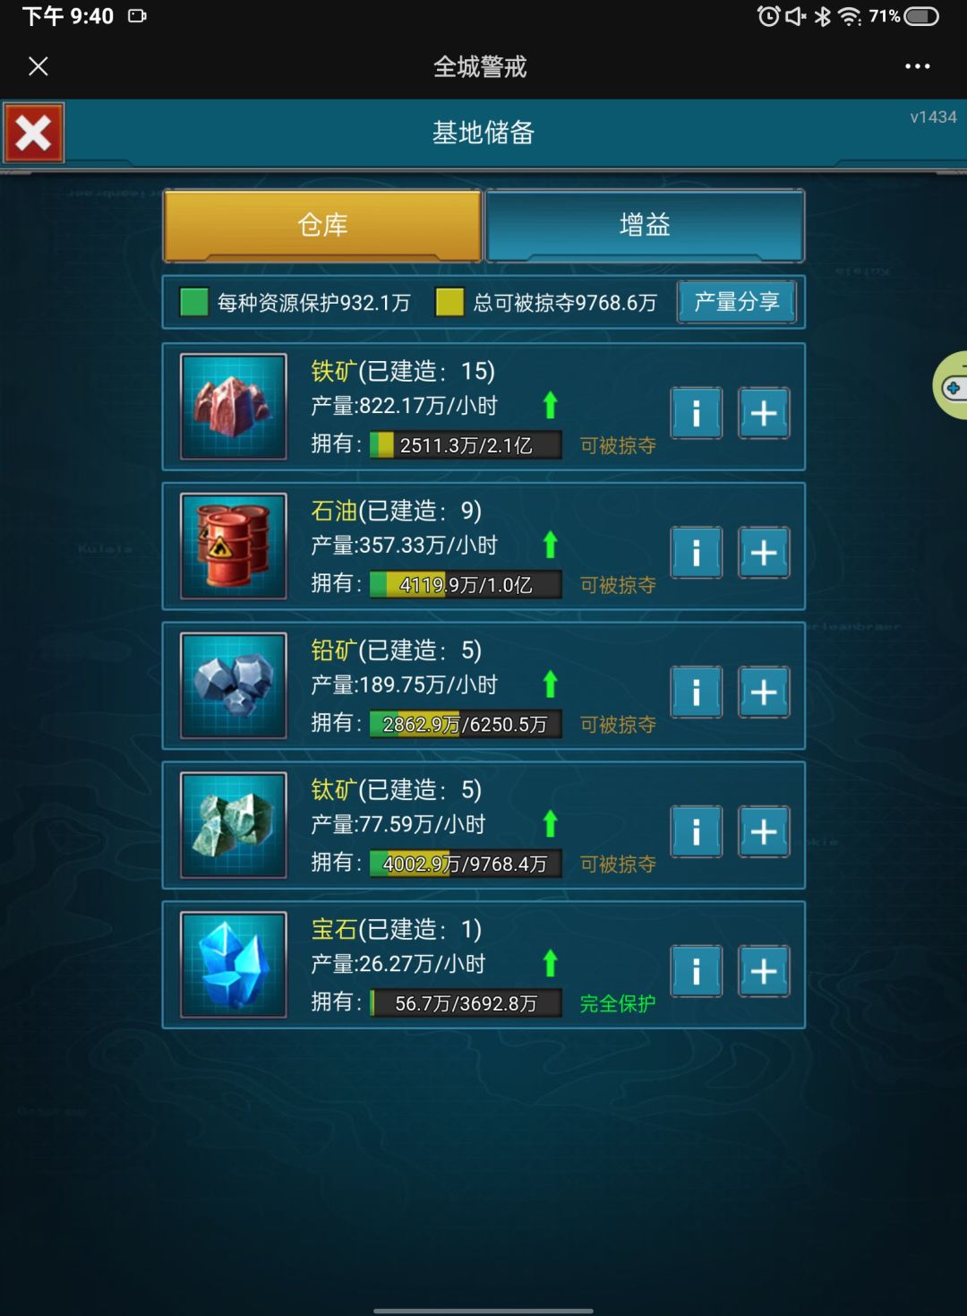Tap plus button to add titanium (钛矿)
Screen dimensions: 967x1316
click(764, 831)
